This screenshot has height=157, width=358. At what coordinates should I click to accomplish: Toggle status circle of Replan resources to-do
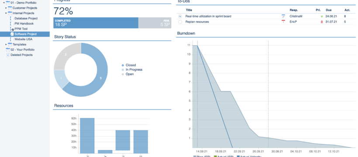[x=180, y=22]
